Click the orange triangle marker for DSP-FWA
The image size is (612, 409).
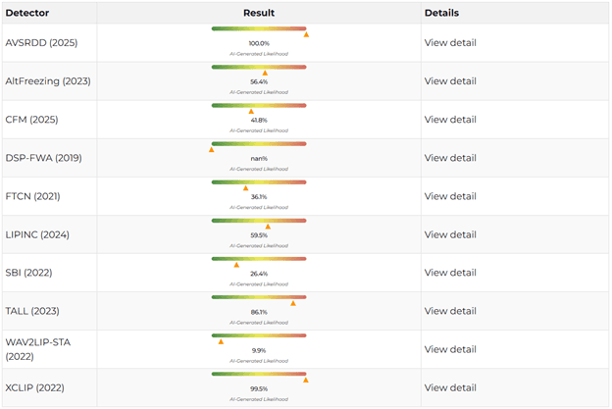[212, 149]
